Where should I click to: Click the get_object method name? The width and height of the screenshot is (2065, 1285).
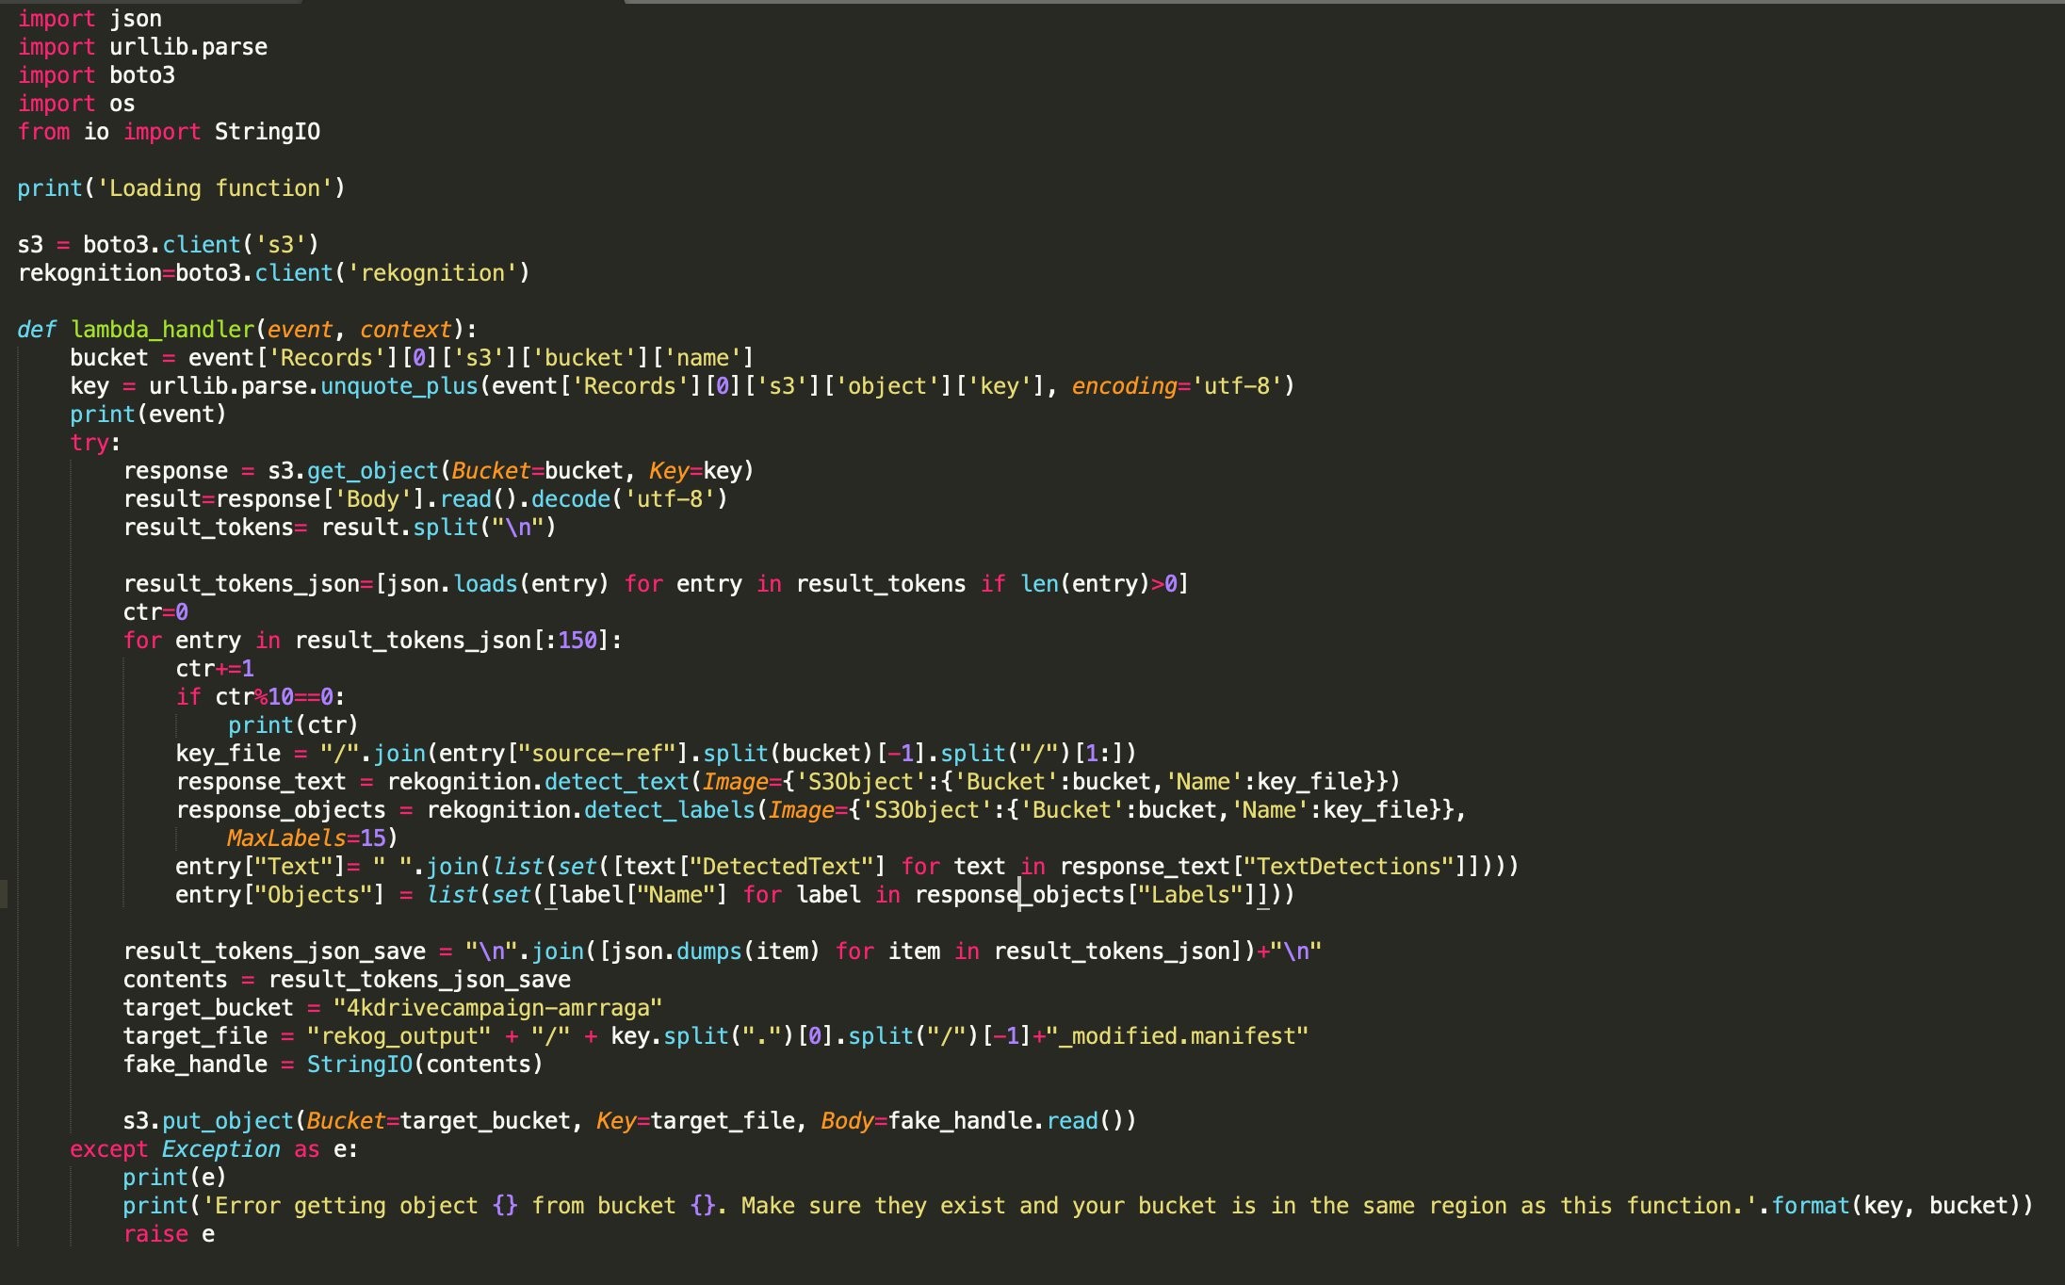tap(373, 471)
